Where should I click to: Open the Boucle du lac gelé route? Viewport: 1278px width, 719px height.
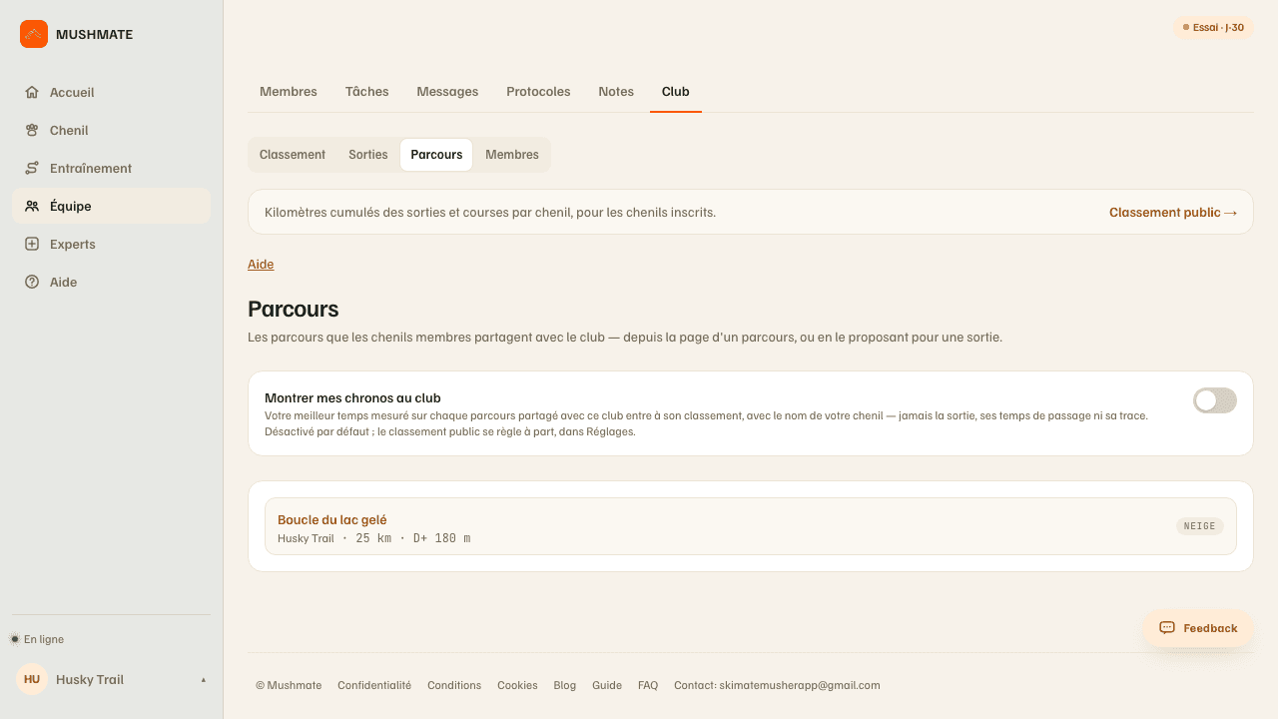tap(751, 526)
